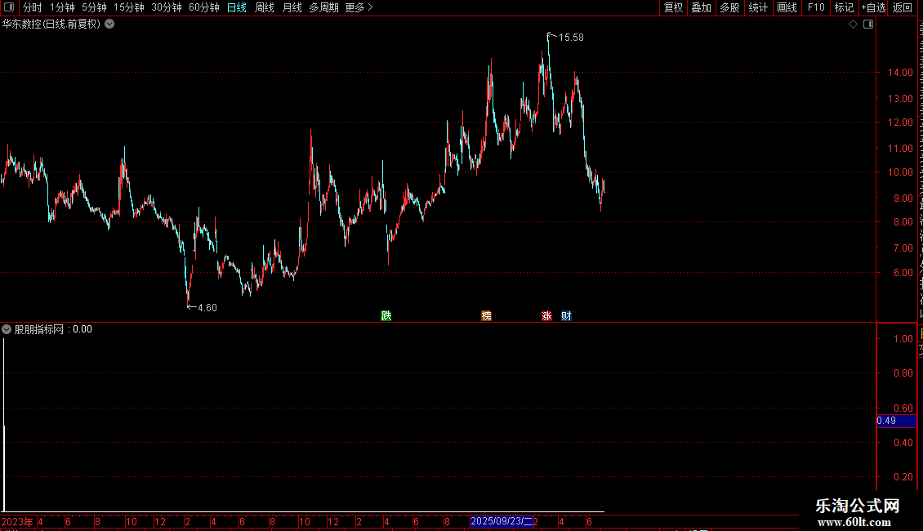Select the 60分钟 period
923x531 pixels.
pos(204,7)
